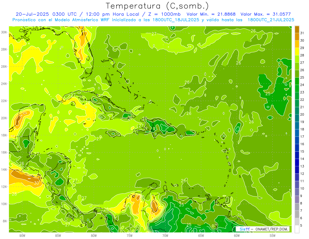
Task: Click the 22N latitude label
Action: coord(4,101)
